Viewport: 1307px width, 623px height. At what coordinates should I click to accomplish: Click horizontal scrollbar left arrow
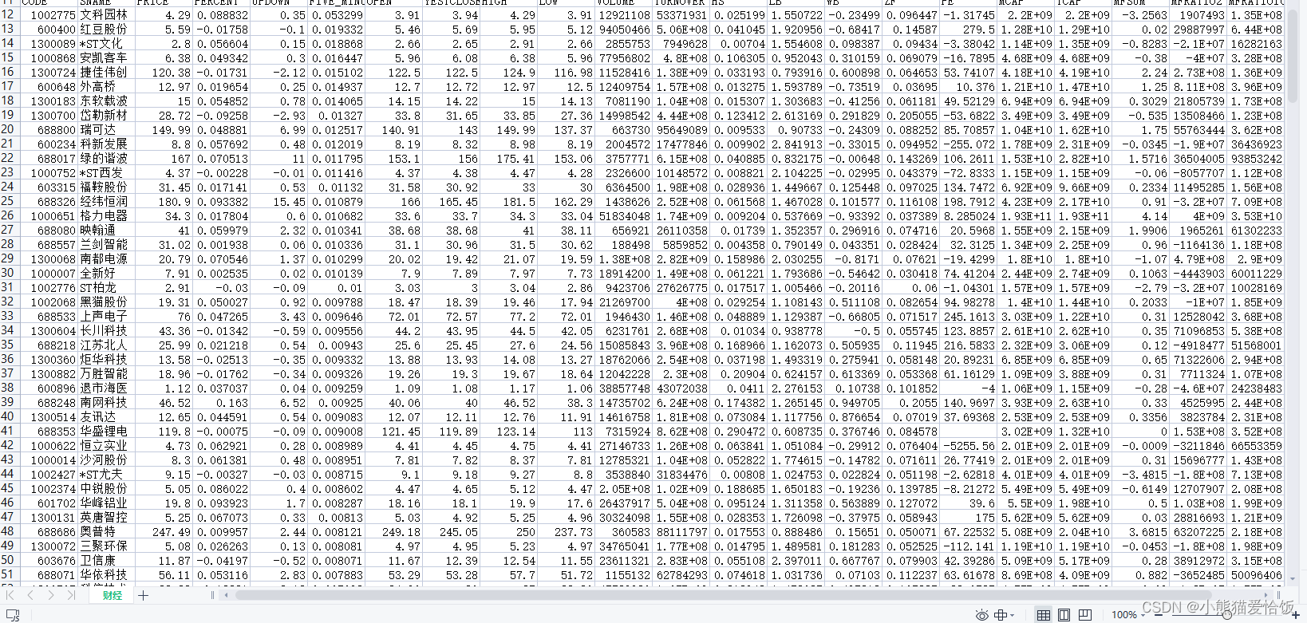tap(227, 595)
